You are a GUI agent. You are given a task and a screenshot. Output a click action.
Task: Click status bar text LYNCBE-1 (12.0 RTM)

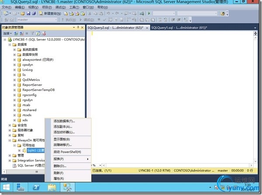coord(154,171)
